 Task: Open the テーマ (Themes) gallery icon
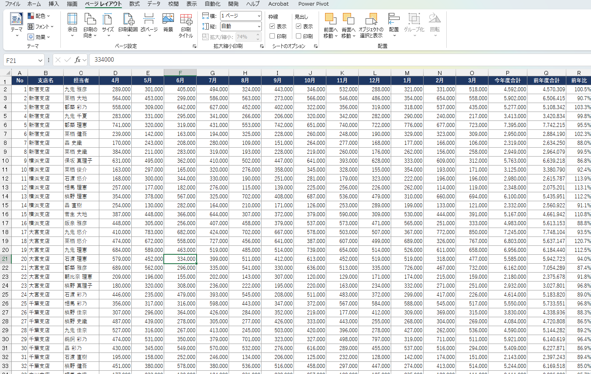tap(17, 25)
